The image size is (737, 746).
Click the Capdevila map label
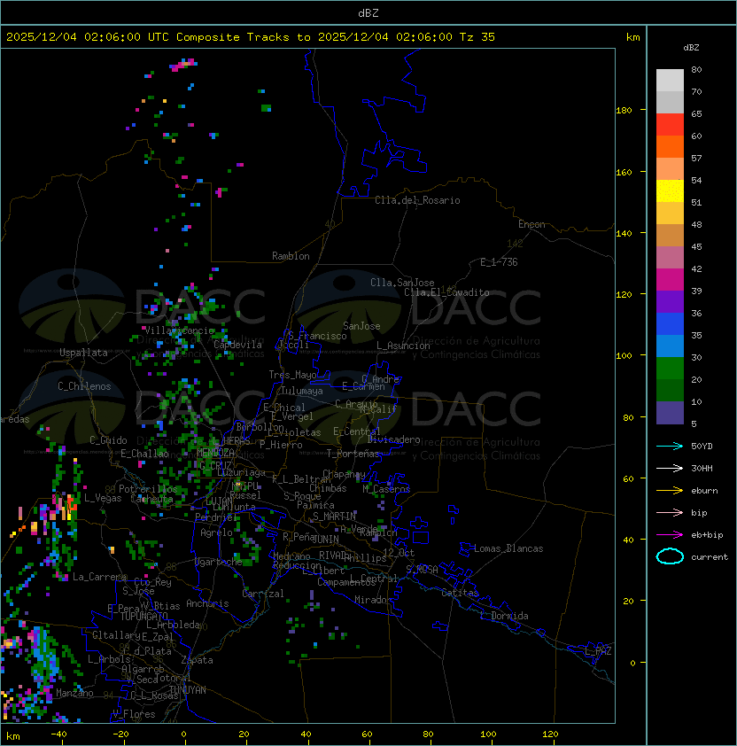(237, 345)
